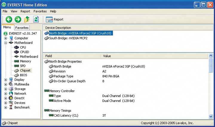This screenshot has width=215, height=127.
Task: Minimize the EVEREST window
Action: point(196,5)
